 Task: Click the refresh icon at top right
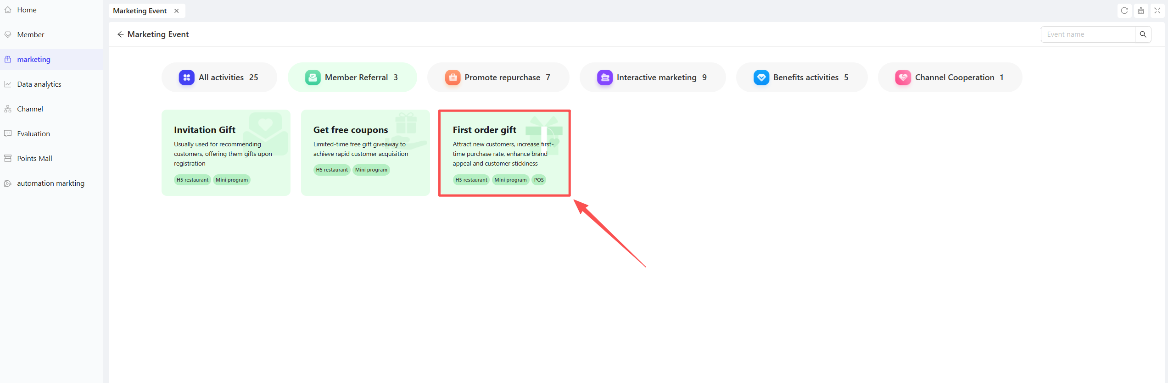pos(1124,11)
